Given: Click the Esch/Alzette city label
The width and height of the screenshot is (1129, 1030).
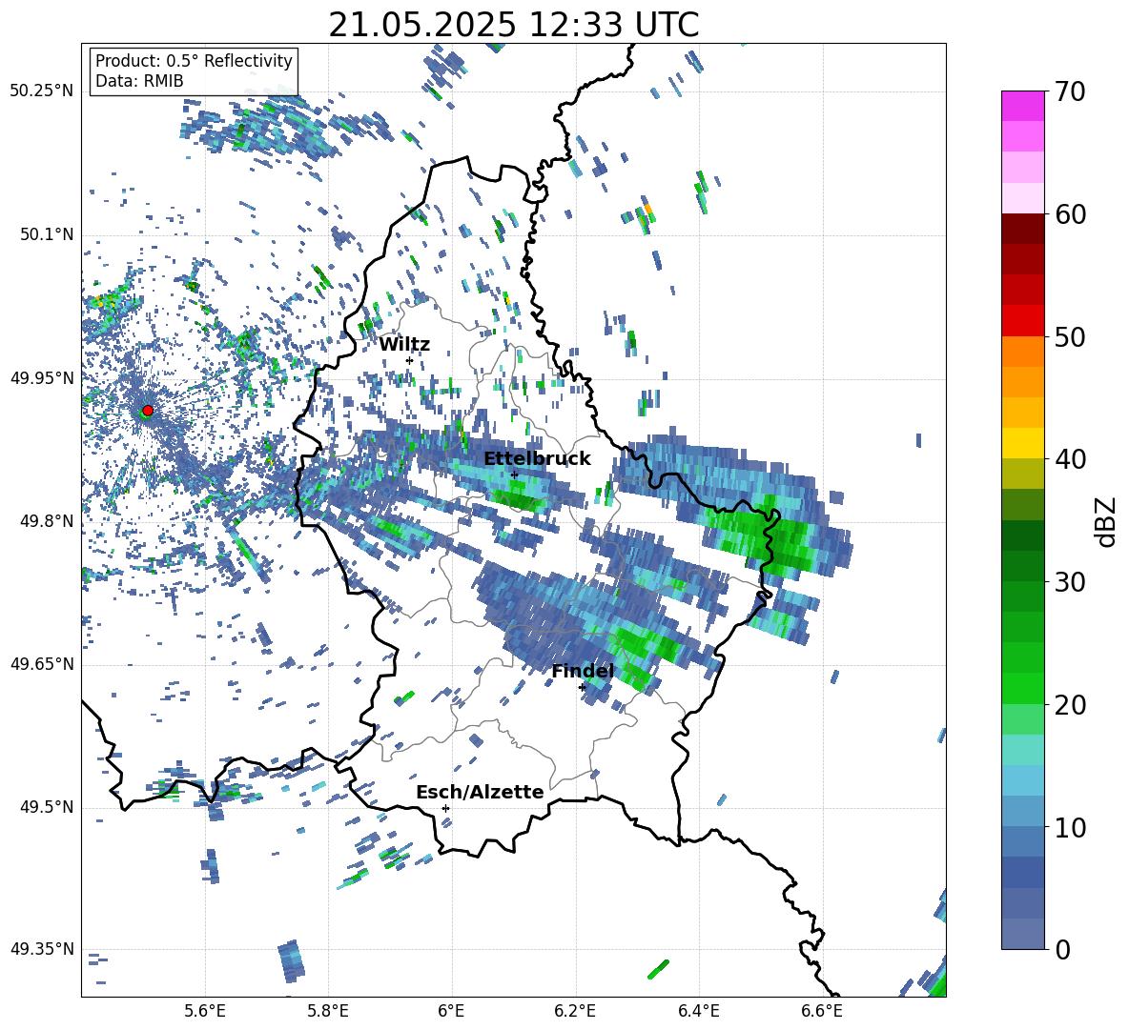Looking at the screenshot, I should 480,792.
